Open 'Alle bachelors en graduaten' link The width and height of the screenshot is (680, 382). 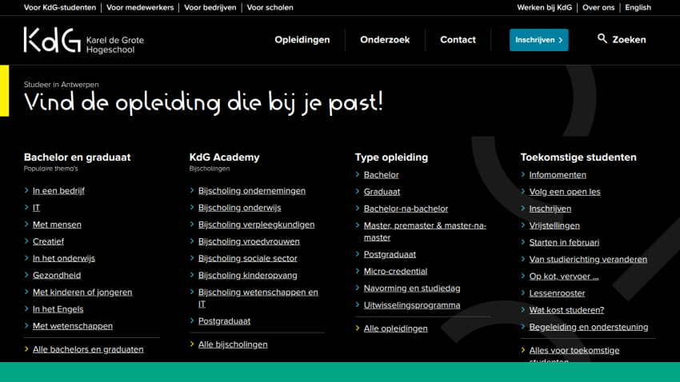(88, 349)
